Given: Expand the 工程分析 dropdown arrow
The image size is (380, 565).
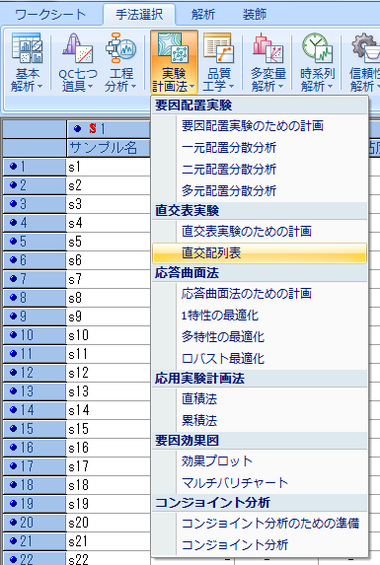Looking at the screenshot, I should (133, 87).
